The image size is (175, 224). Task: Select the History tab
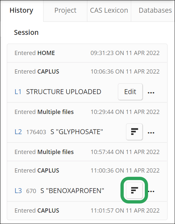(21, 10)
